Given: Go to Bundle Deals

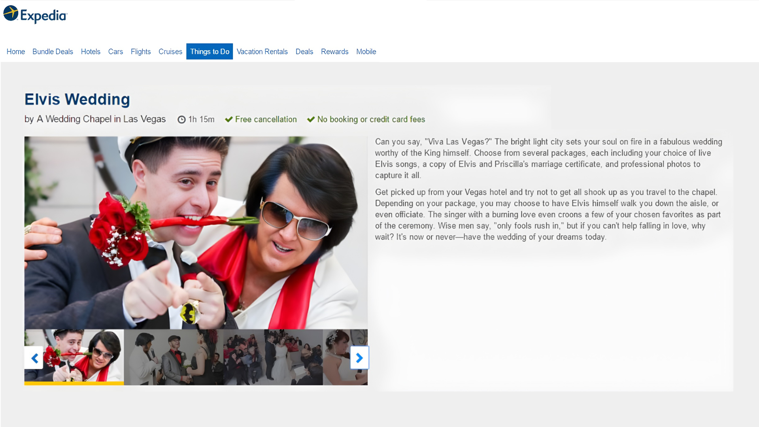Looking at the screenshot, I should tap(53, 52).
